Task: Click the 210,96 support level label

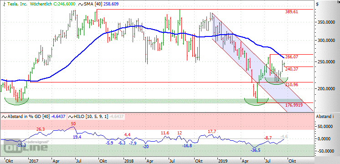Action: pyautogui.click(x=292, y=85)
